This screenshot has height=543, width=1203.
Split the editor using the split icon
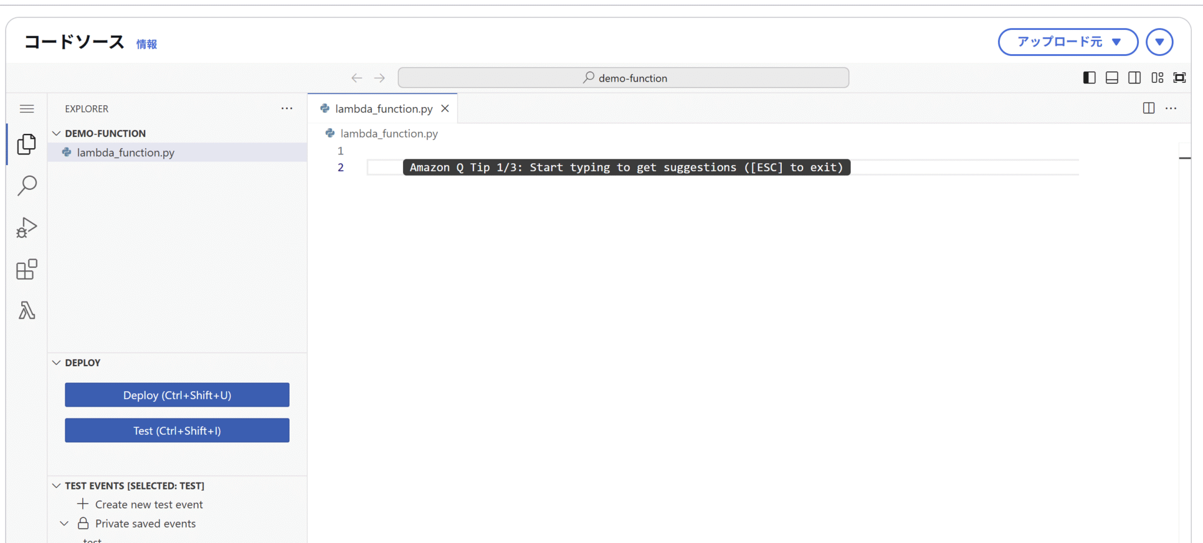pos(1148,108)
